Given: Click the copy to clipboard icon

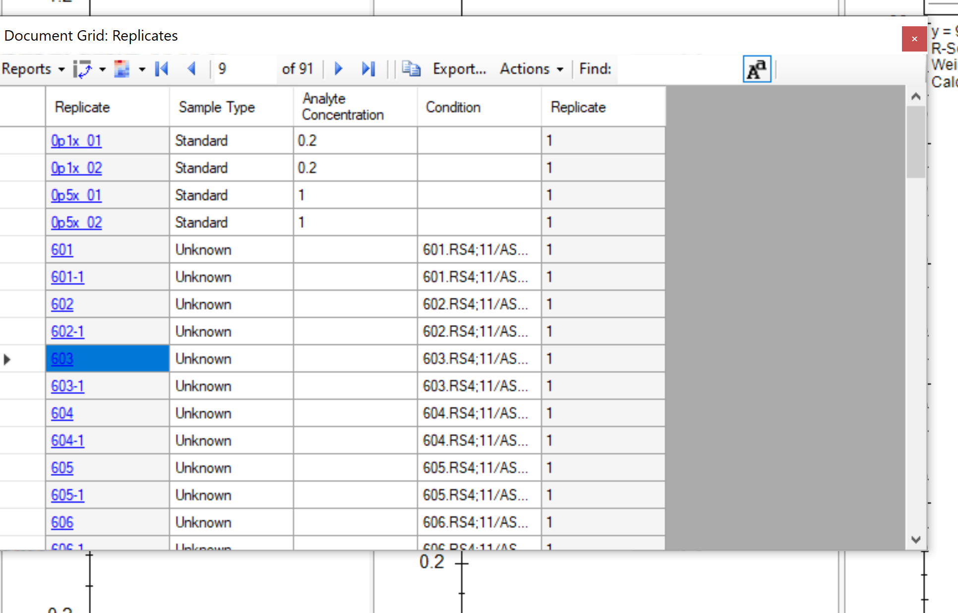Looking at the screenshot, I should click(411, 69).
